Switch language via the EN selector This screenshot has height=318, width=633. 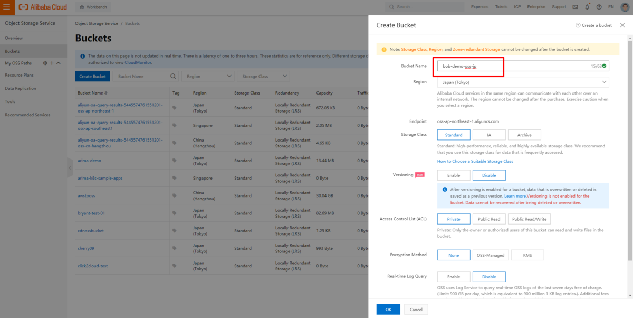[x=611, y=7]
